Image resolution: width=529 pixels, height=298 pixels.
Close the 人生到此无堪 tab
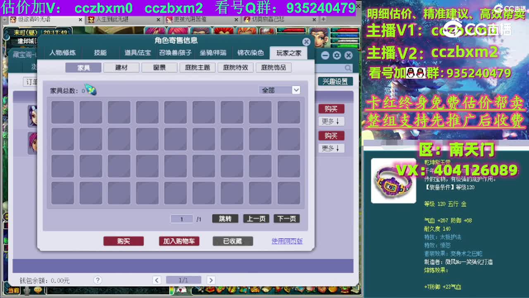tap(158, 19)
